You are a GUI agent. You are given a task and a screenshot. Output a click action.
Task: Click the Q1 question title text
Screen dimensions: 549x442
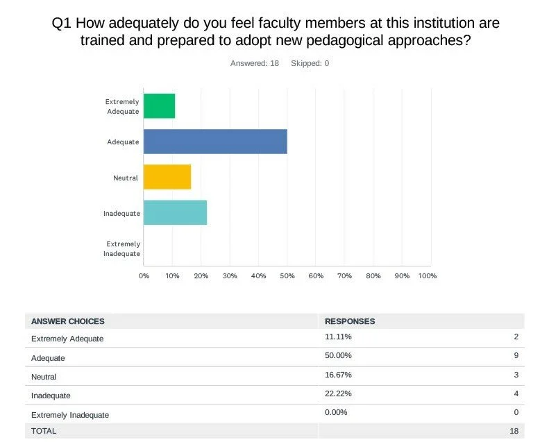coord(276,31)
